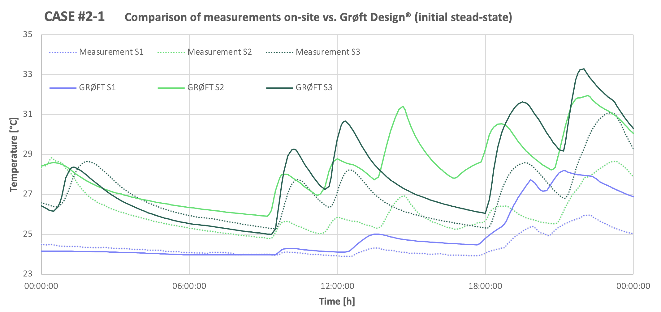This screenshot has width=661, height=312.
Task: Click the solid dark green GRØFT S3 legend line
Action: [x=279, y=88]
